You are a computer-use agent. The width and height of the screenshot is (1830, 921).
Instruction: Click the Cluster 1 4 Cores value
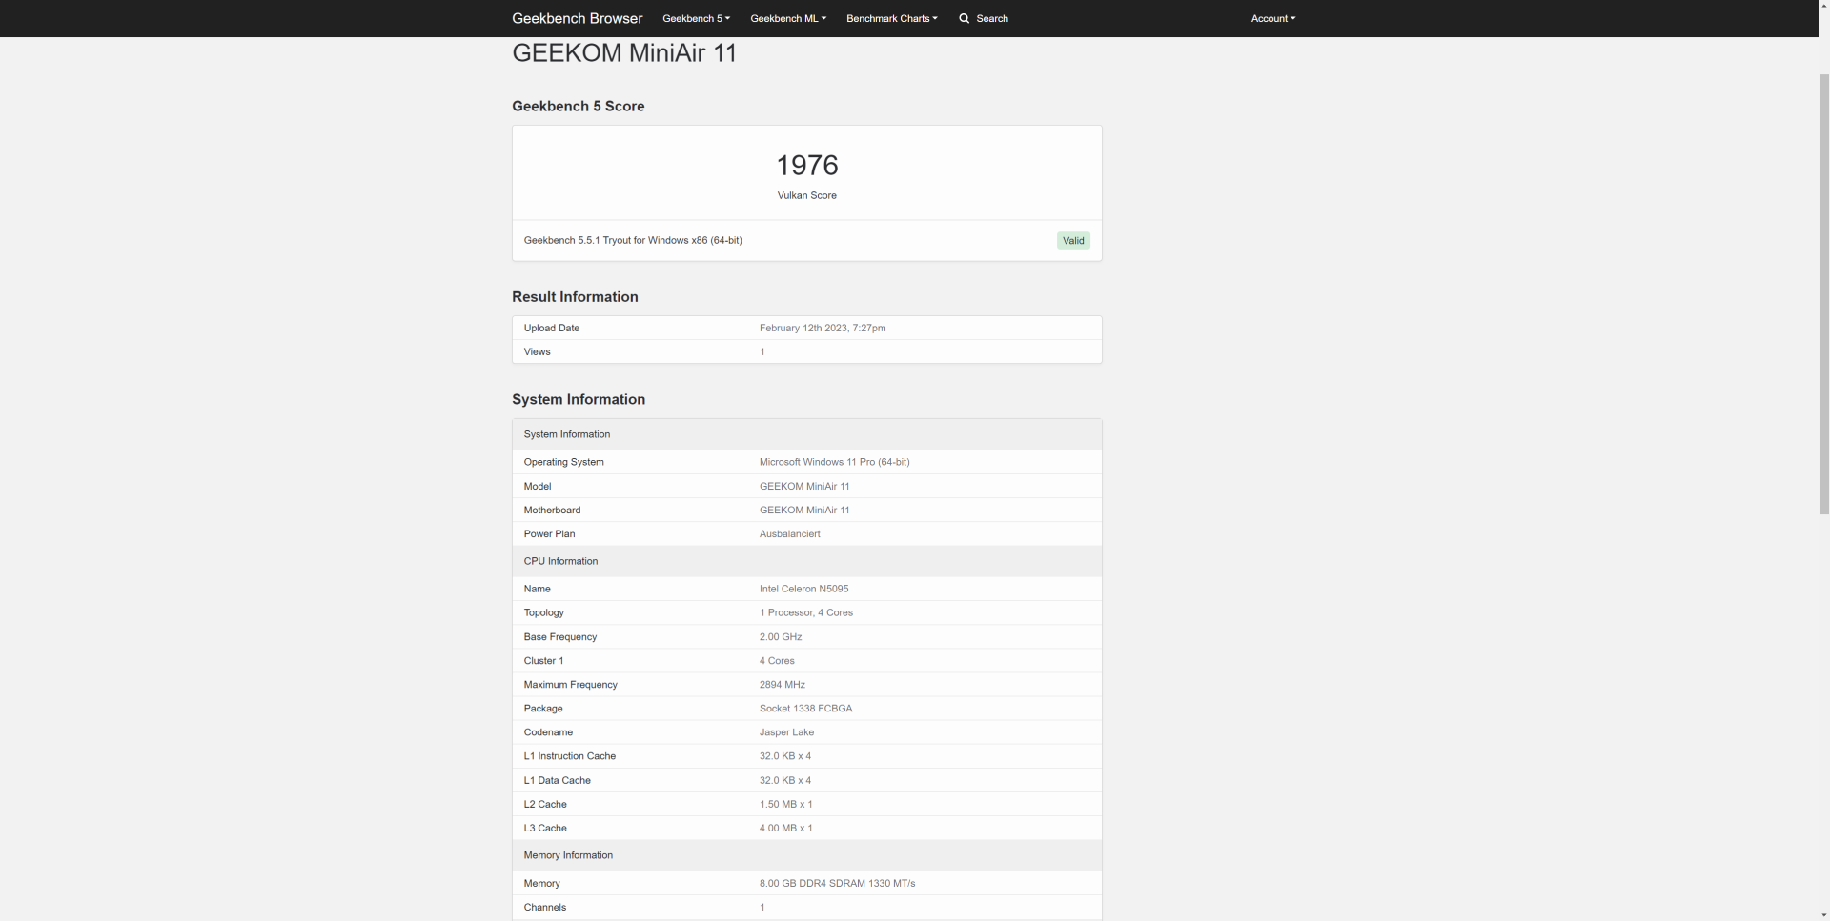pyautogui.click(x=777, y=660)
